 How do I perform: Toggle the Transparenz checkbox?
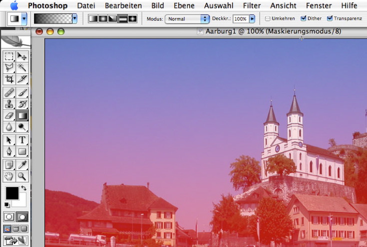point(330,18)
